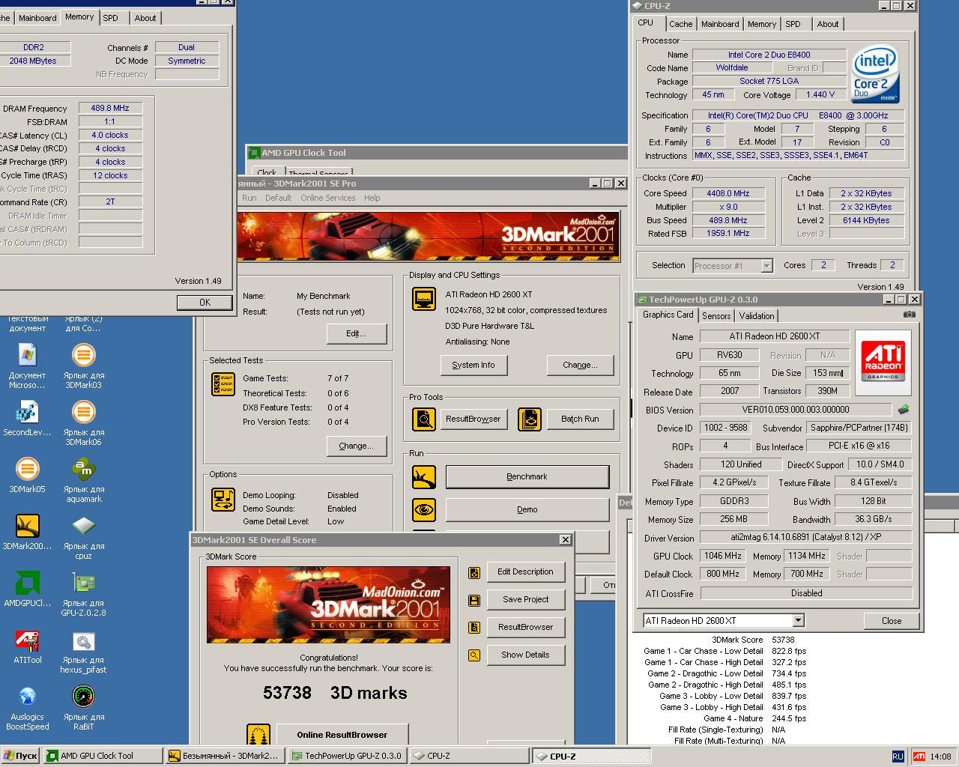Open the Microsoft document desktop icon
959x767 pixels.
click(28, 355)
